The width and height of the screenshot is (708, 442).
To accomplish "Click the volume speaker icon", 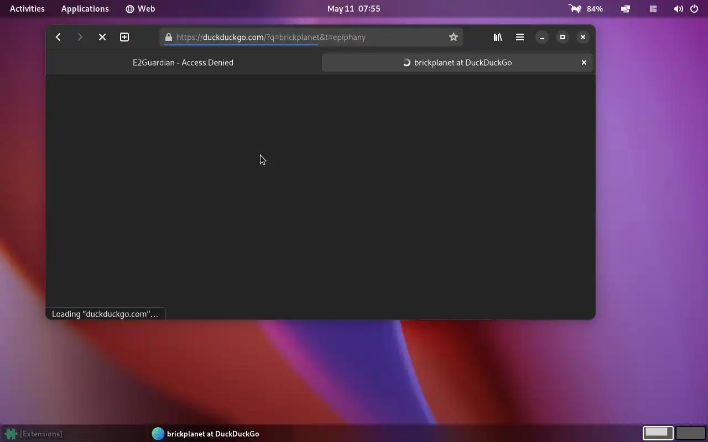I will (678, 9).
